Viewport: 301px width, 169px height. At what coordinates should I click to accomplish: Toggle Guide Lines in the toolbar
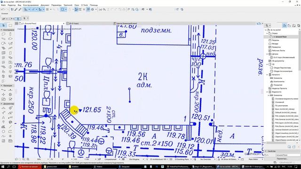(x=26, y=9)
